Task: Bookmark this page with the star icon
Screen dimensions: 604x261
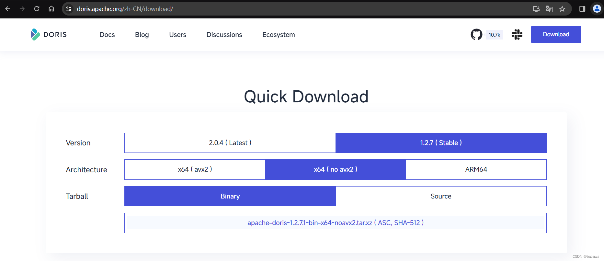Action: tap(562, 9)
